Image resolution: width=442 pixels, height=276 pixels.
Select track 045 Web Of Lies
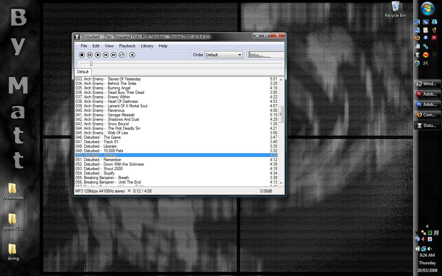point(176,133)
